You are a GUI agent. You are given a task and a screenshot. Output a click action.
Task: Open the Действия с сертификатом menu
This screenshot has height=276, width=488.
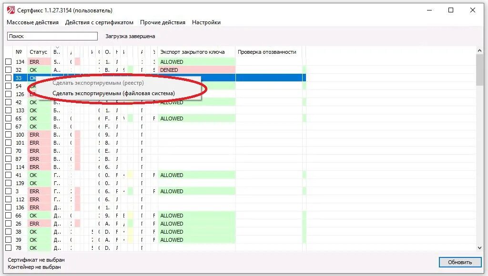99,22
